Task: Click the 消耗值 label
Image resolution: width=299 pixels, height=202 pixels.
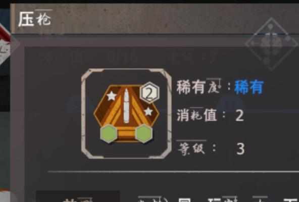Action: 197,115
